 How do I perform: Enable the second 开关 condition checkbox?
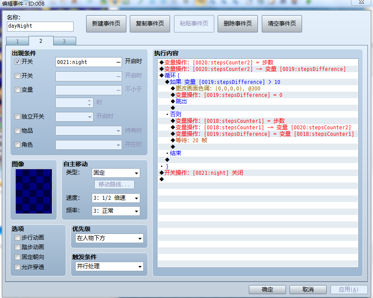click(17, 76)
